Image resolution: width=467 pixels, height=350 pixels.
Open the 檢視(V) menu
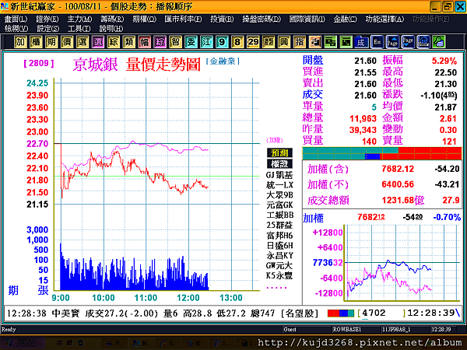click(16, 29)
